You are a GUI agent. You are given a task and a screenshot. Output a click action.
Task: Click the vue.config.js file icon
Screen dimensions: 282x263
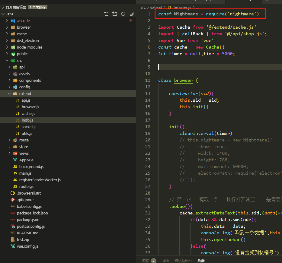click(13, 246)
